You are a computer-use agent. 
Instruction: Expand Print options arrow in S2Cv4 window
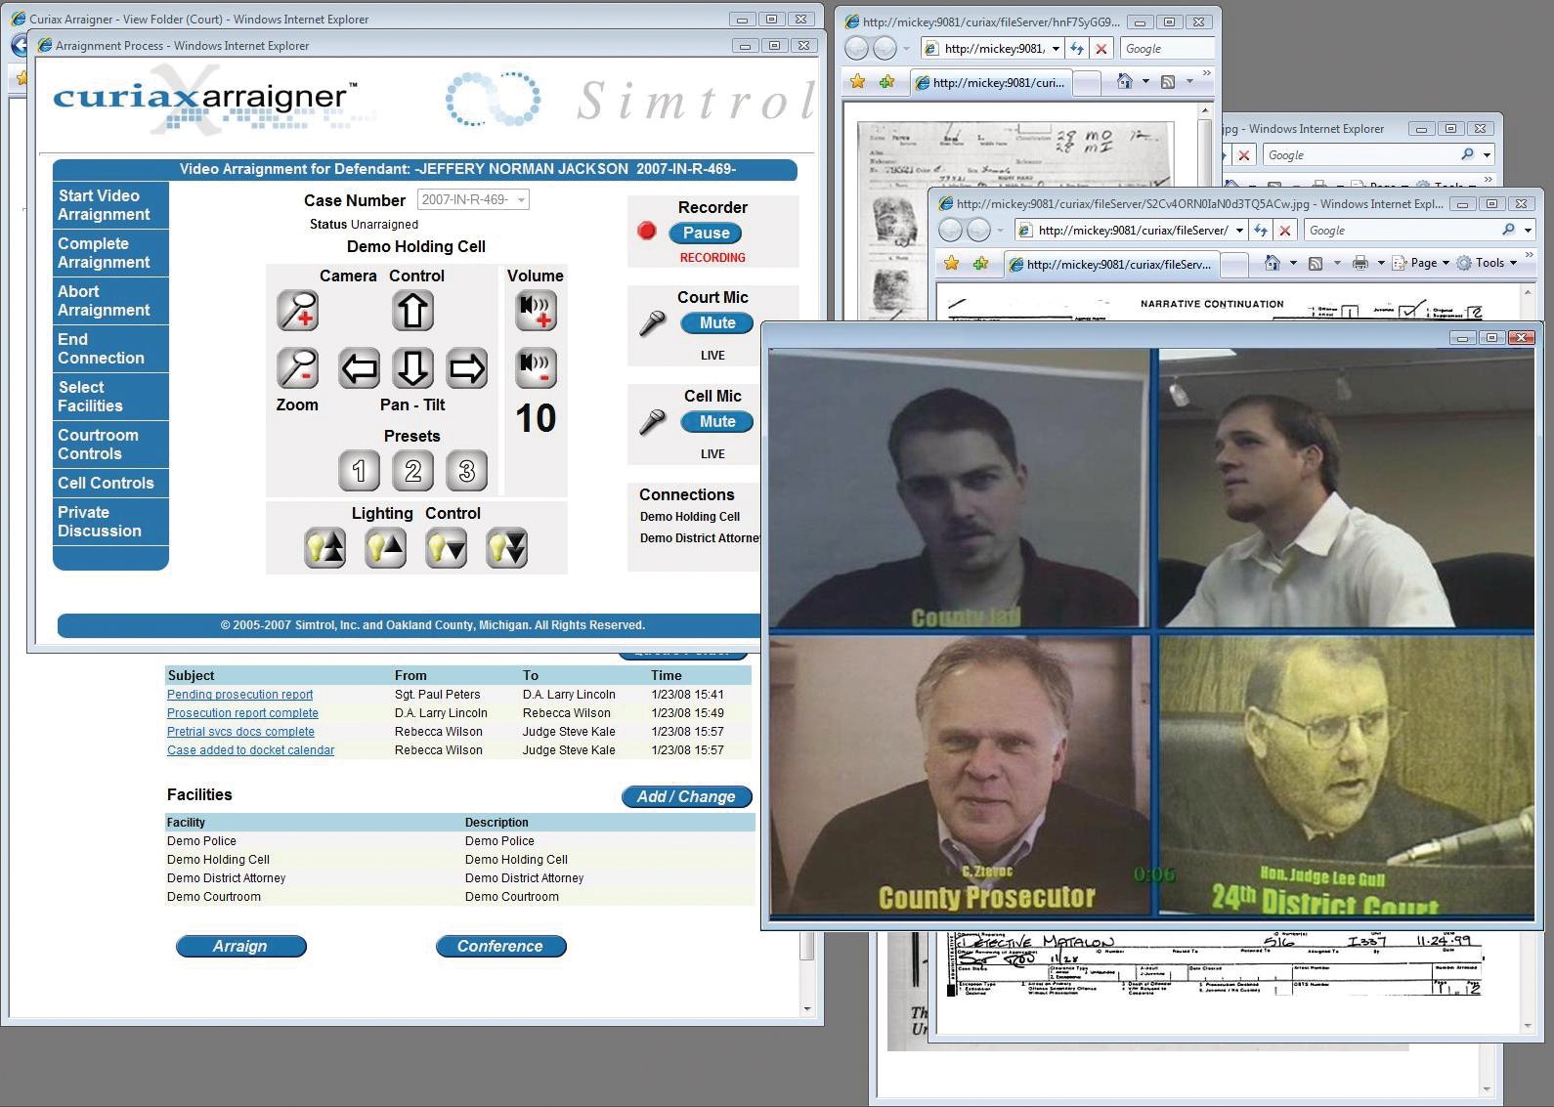[x=1381, y=263]
